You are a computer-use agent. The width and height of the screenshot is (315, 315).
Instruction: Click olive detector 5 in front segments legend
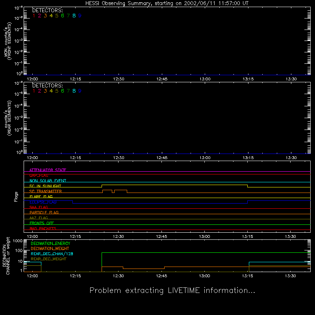pos(57,16)
